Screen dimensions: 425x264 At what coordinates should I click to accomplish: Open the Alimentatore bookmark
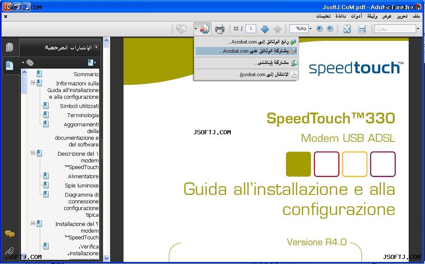[x=83, y=176]
